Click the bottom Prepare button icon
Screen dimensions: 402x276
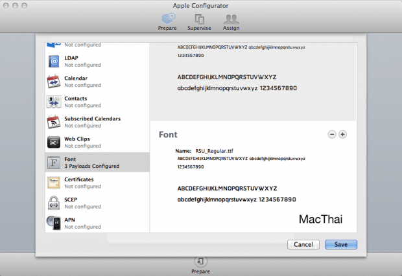click(200, 261)
